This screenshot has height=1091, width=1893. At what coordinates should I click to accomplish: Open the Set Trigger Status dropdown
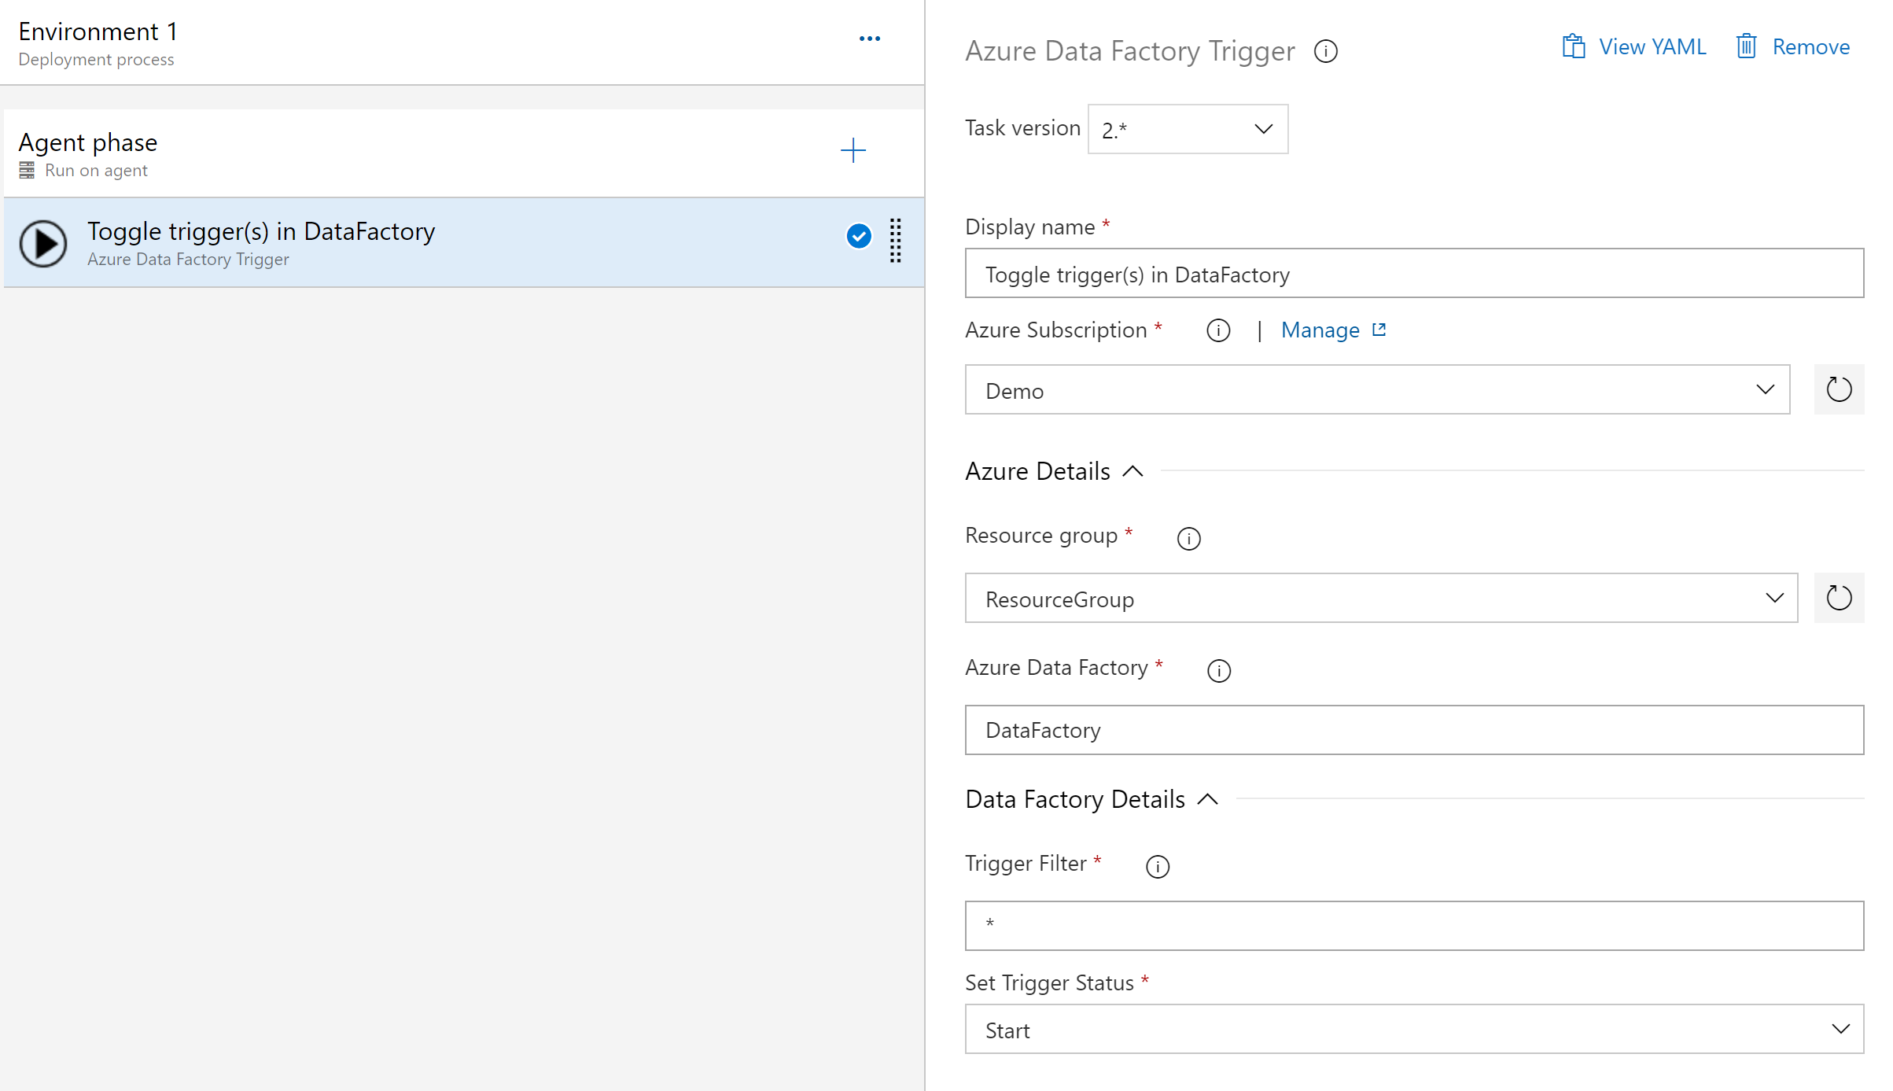[1413, 1030]
